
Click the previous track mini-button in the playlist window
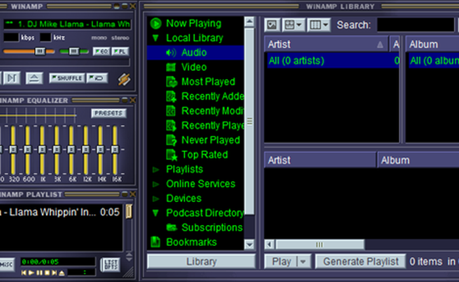24,273
